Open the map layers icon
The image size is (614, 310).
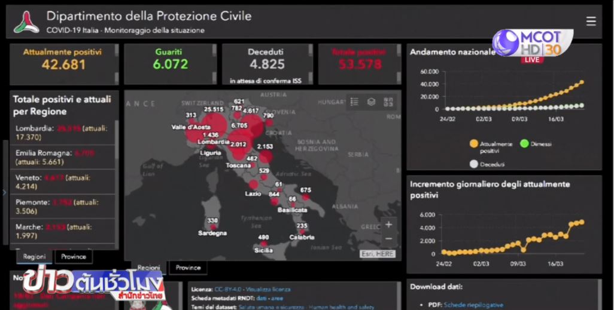click(371, 102)
